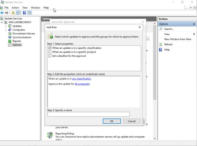Viewport: 197px width, 146px height.
Task: Click the Downstream Servers icon
Action: point(10,34)
